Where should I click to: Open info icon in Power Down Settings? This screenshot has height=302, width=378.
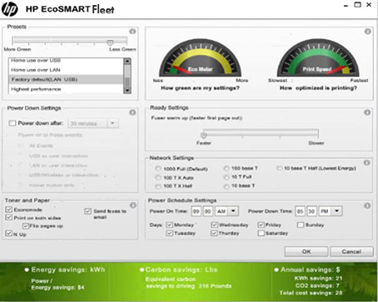pos(132,112)
